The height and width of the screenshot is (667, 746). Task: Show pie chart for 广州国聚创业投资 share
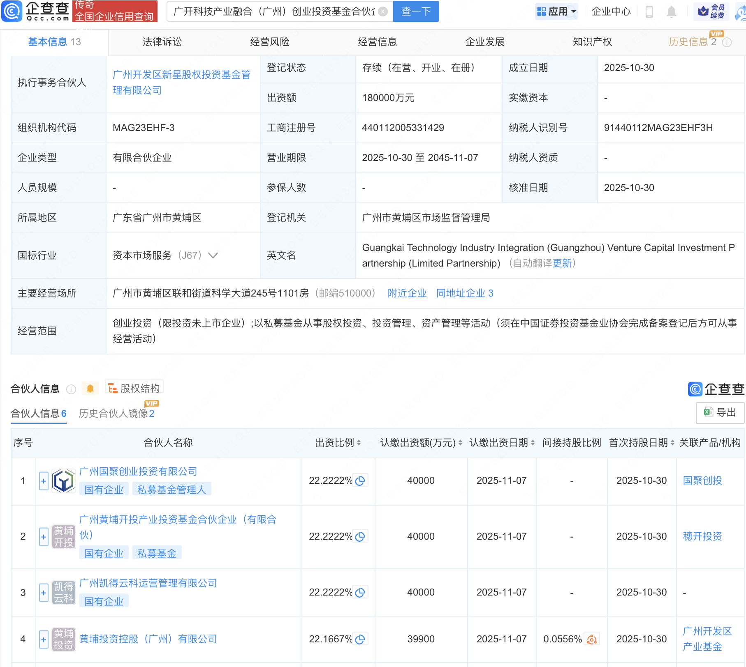(x=360, y=481)
